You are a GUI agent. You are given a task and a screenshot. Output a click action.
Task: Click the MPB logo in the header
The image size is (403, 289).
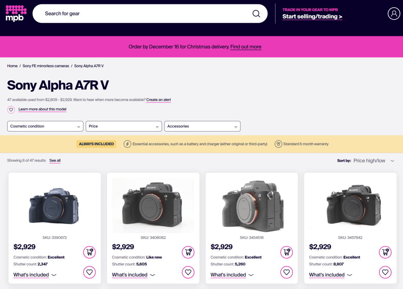coord(16,13)
